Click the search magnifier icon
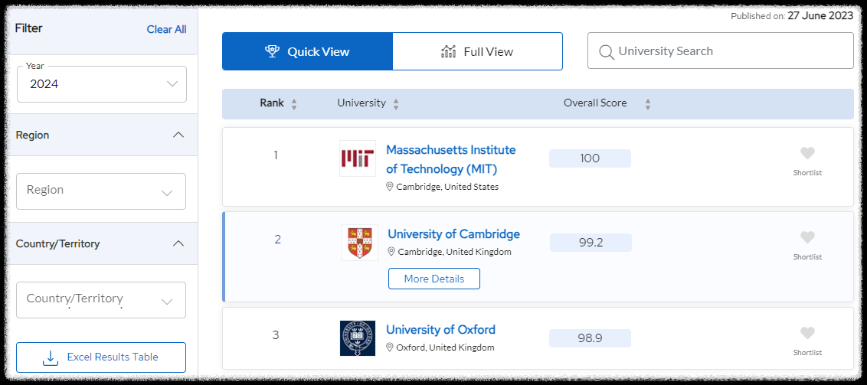 (607, 52)
